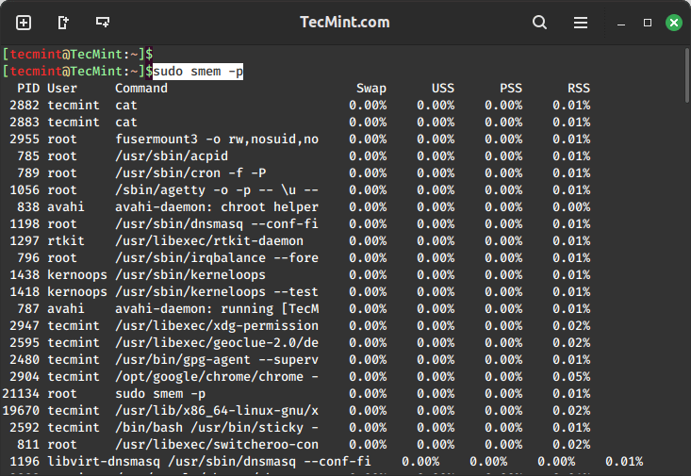Click the Swap column header
This screenshot has width=691, height=476.
pyautogui.click(x=371, y=88)
